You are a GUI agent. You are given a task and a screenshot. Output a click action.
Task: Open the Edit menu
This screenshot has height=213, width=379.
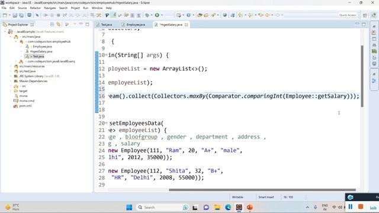pos(12,8)
